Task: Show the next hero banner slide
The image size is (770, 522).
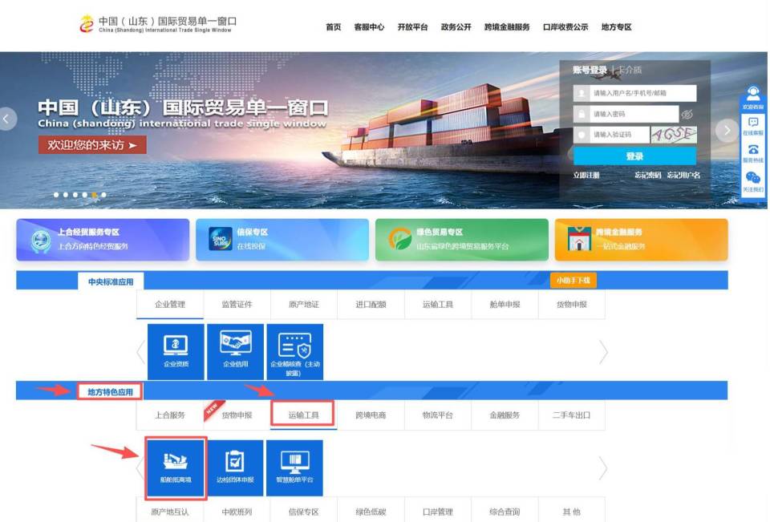Action: click(x=727, y=131)
